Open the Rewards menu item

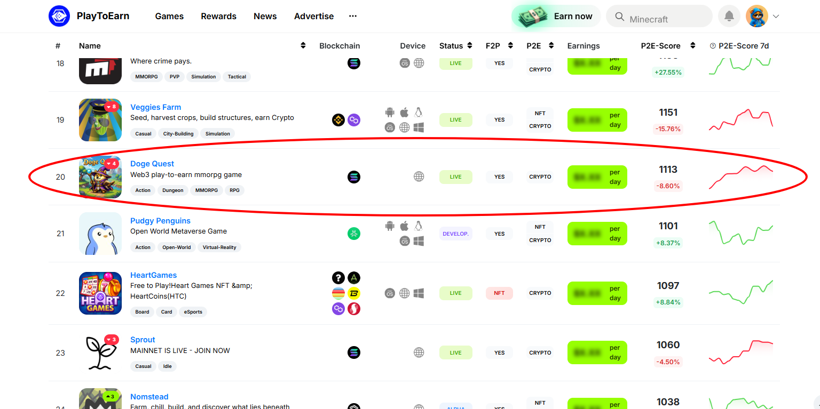click(x=218, y=17)
